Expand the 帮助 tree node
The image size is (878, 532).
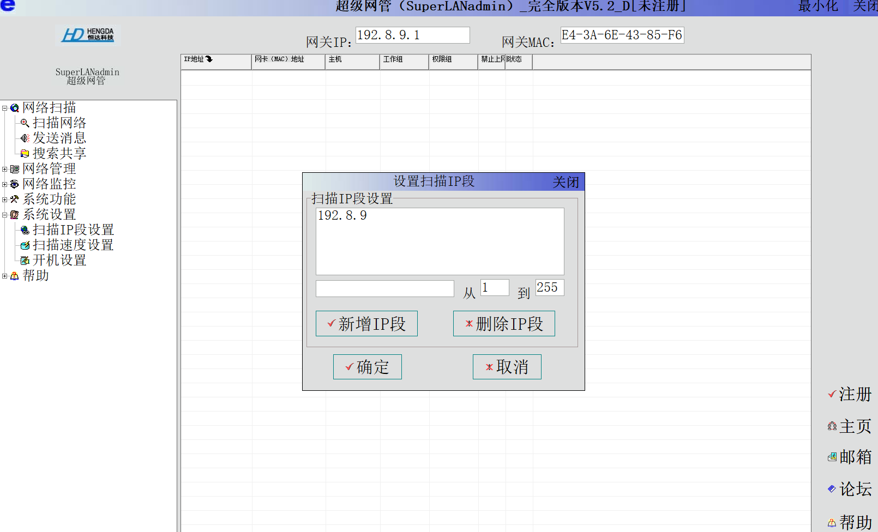[5, 276]
